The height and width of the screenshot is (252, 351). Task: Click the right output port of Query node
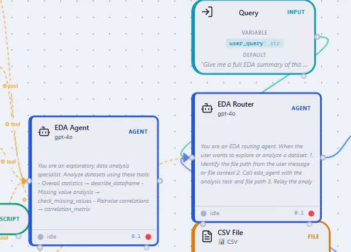pos(317,37)
